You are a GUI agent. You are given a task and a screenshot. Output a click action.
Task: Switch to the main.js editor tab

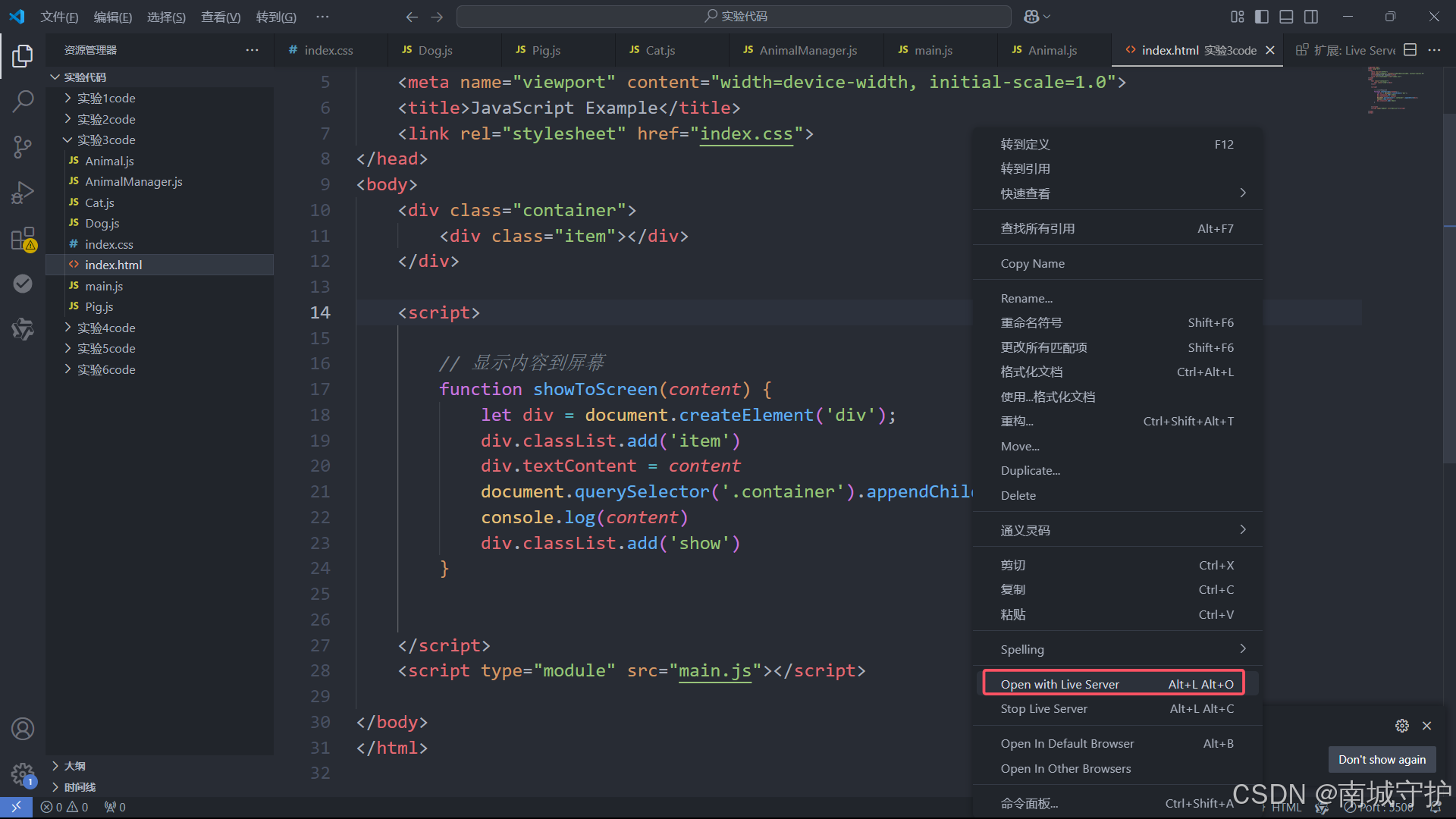(933, 50)
